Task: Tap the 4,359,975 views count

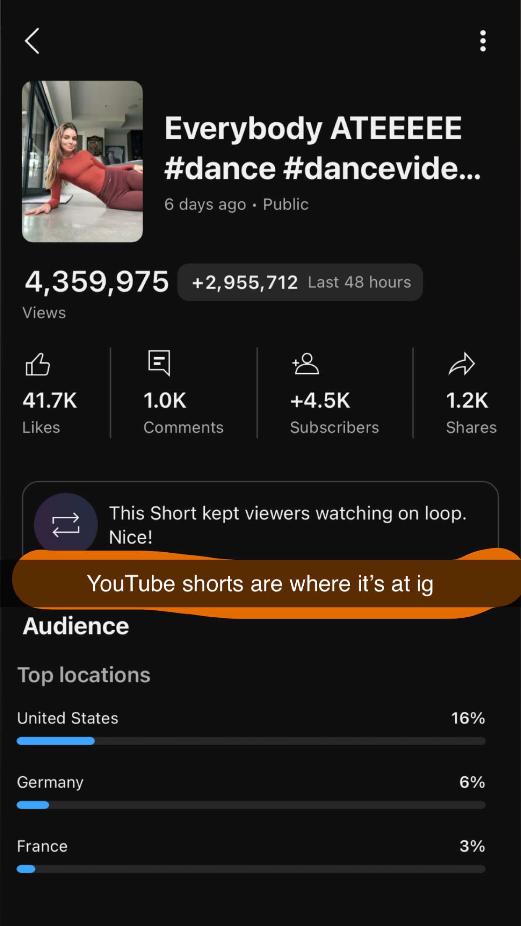Action: (x=97, y=281)
